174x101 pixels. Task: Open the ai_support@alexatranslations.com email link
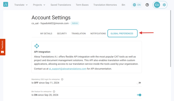[x=68, y=69]
